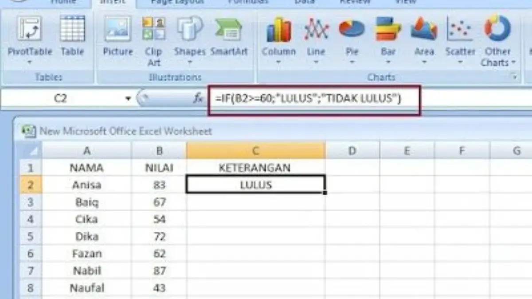
Task: Select row 8 header
Action: tap(30, 288)
